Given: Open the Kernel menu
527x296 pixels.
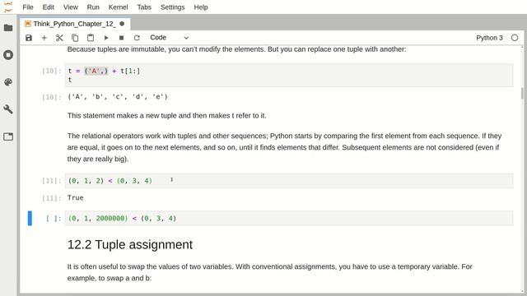Looking at the screenshot, I should 118,7.
